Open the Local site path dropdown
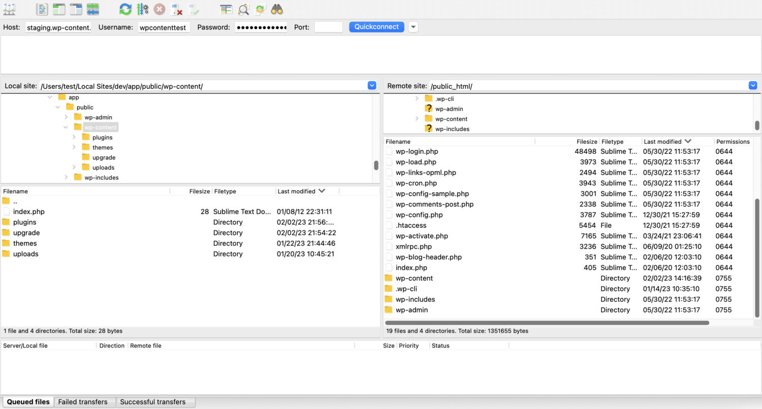The image size is (762, 409). pos(372,86)
